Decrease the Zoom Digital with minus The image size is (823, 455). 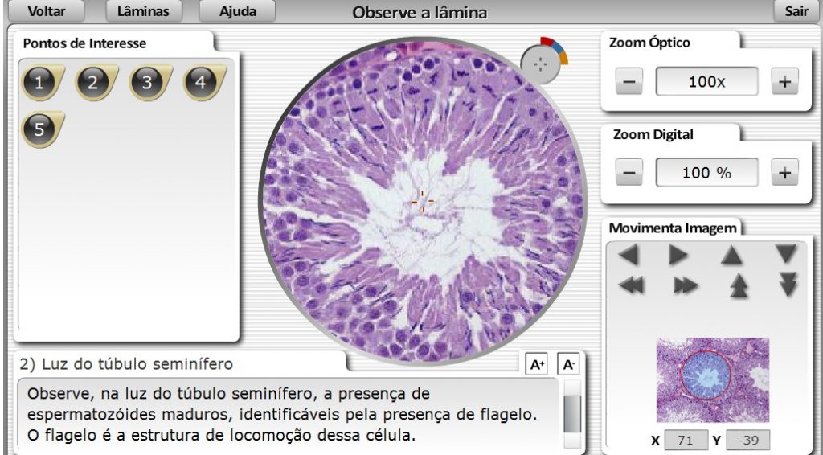point(631,172)
